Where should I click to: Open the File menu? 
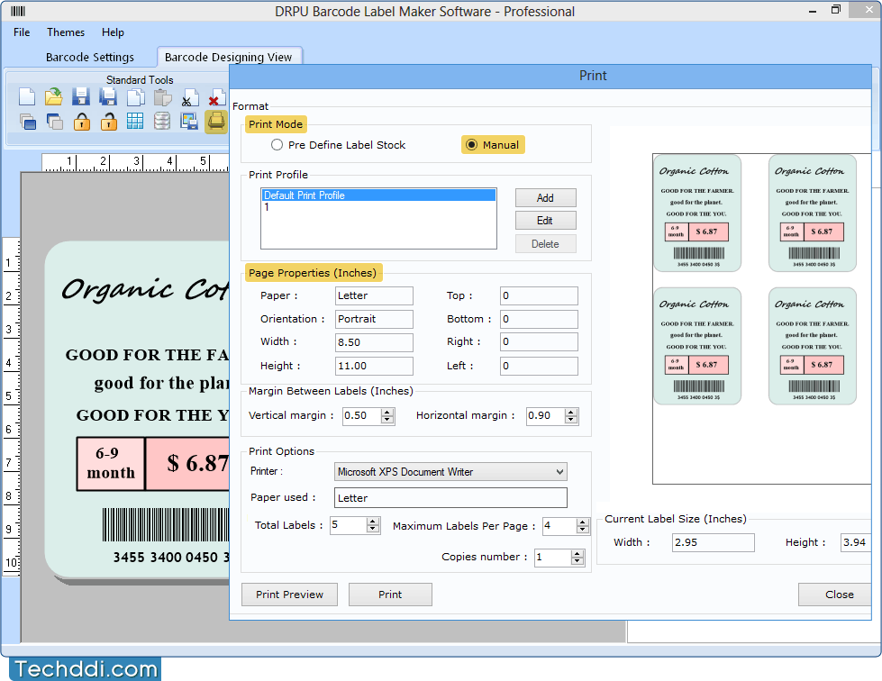(x=22, y=32)
